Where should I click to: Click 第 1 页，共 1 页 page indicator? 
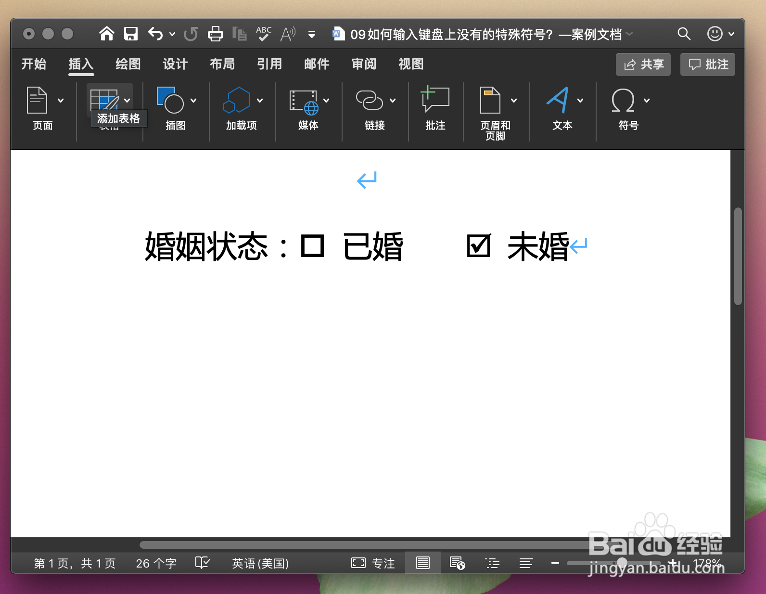pyautogui.click(x=75, y=563)
